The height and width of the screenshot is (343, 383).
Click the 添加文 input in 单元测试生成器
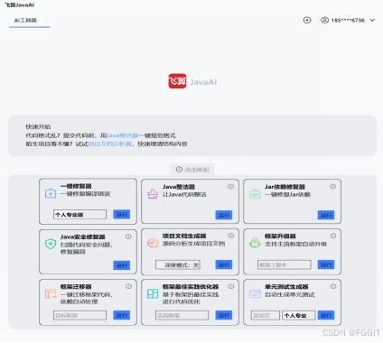click(x=266, y=315)
